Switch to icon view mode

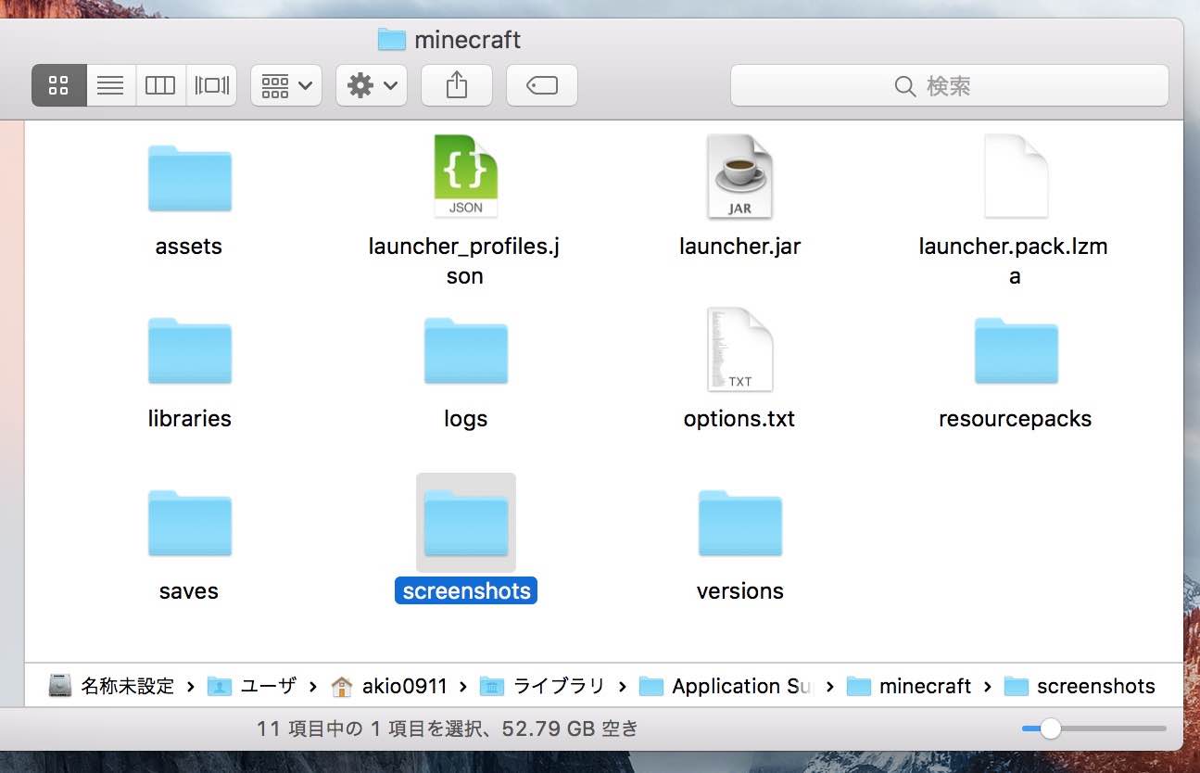pyautogui.click(x=59, y=85)
